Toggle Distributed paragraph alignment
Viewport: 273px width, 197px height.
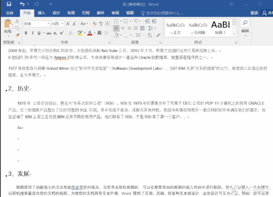click(x=143, y=28)
